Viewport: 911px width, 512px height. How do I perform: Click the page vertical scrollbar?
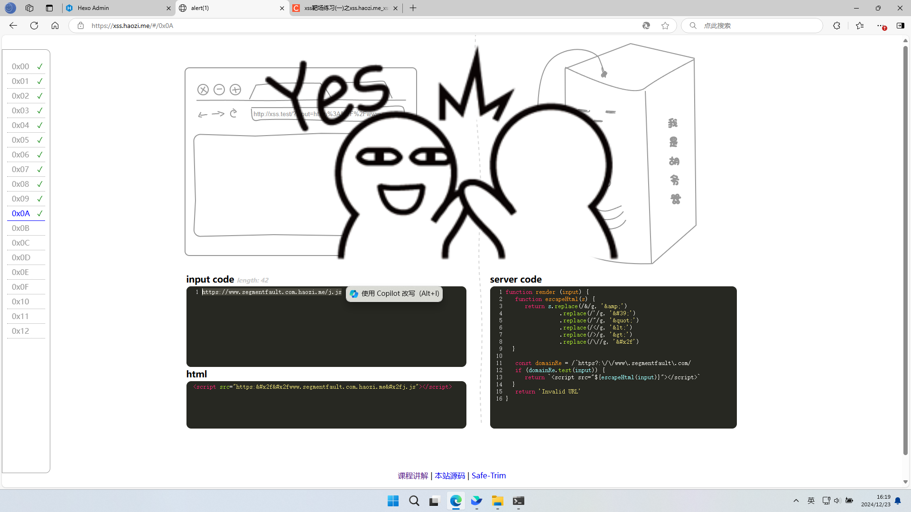point(905,251)
